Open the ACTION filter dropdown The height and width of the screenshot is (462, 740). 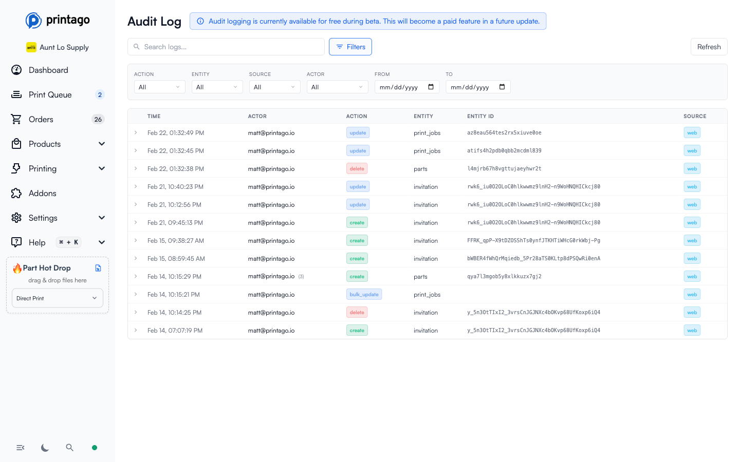click(x=159, y=86)
